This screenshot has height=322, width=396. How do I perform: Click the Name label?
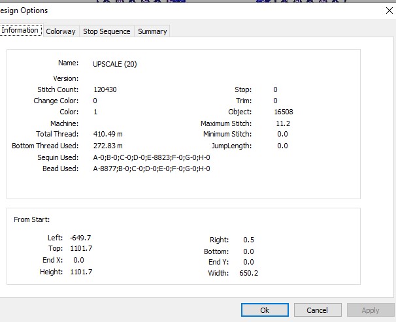[x=68, y=63]
